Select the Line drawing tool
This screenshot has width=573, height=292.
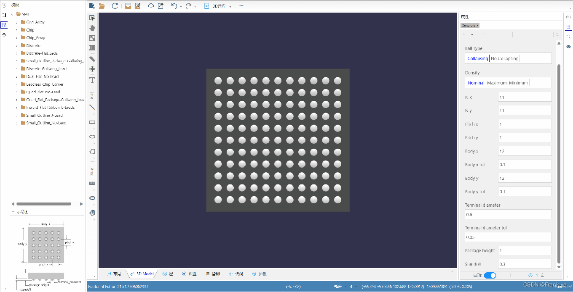click(92, 107)
